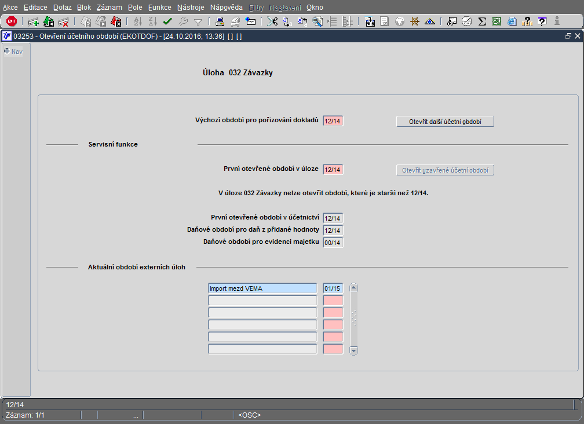Open the Funkce menu
Viewport: 584px width, 424px height.
(160, 8)
